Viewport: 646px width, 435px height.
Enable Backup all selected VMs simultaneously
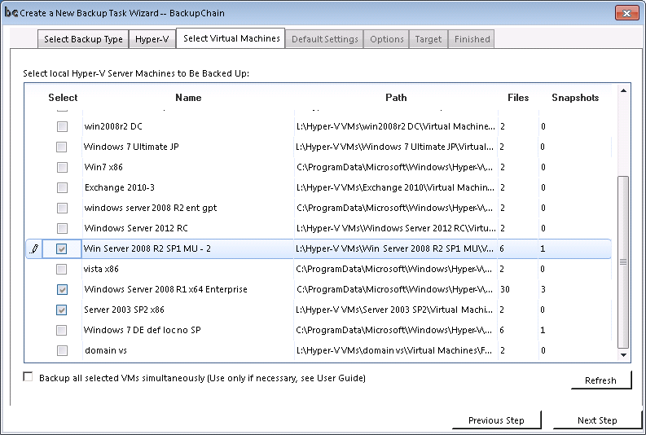[28, 376]
